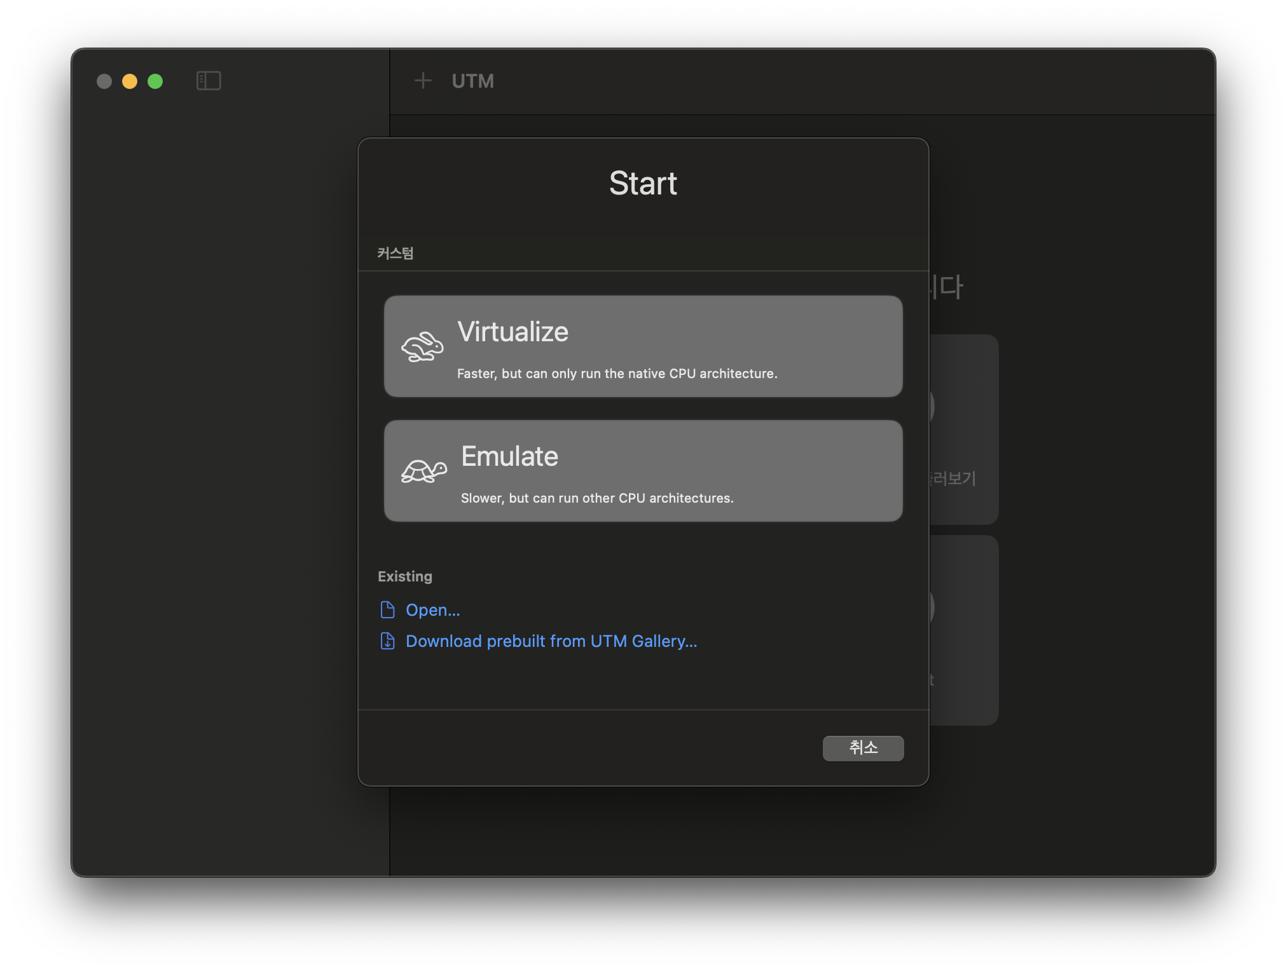Click the yellow minimize window button

130,81
